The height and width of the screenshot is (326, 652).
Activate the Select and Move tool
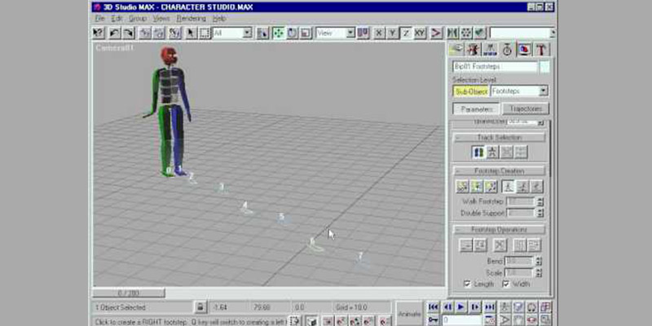click(x=278, y=33)
